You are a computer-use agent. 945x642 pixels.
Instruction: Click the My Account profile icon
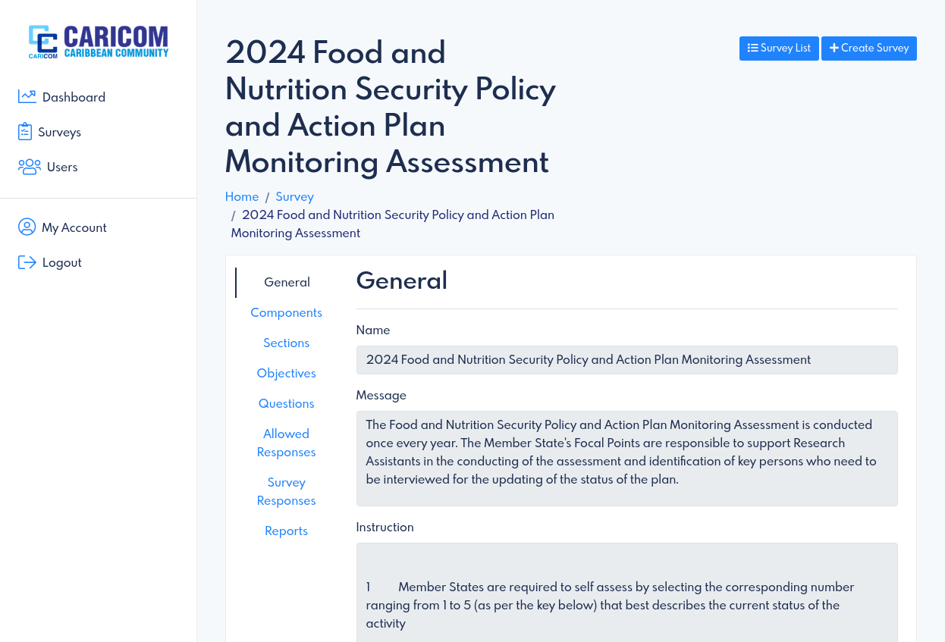tap(27, 227)
